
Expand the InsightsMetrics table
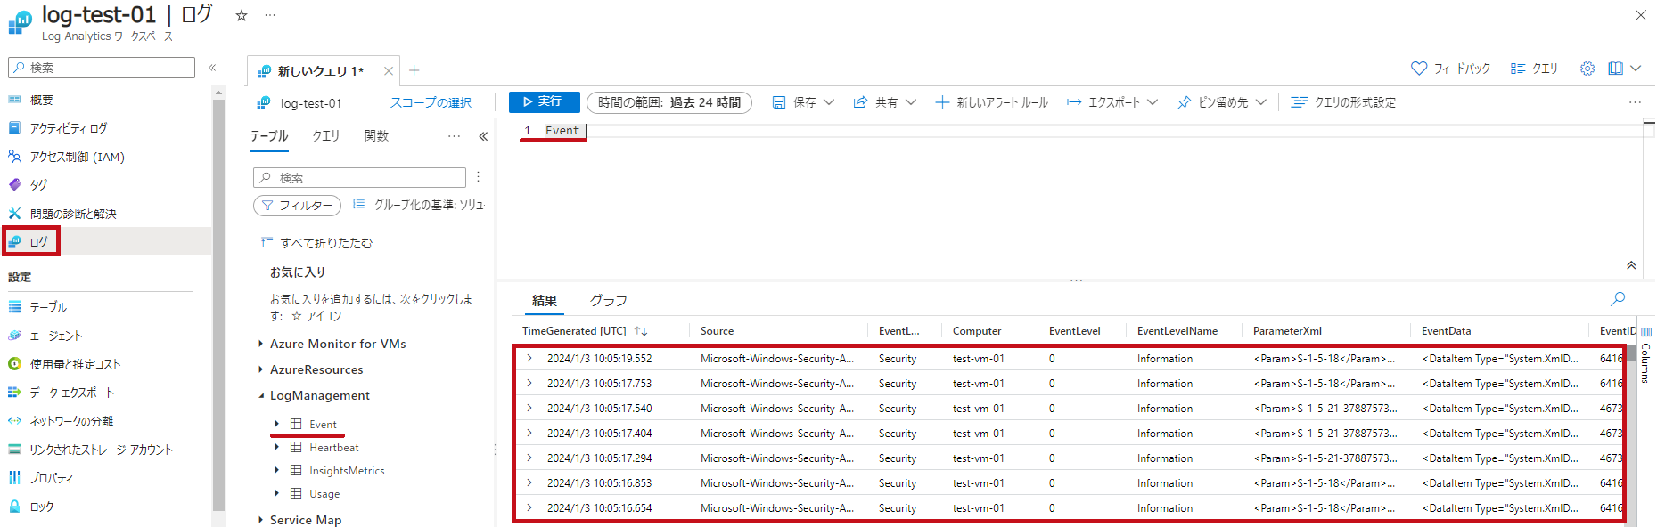tap(277, 471)
